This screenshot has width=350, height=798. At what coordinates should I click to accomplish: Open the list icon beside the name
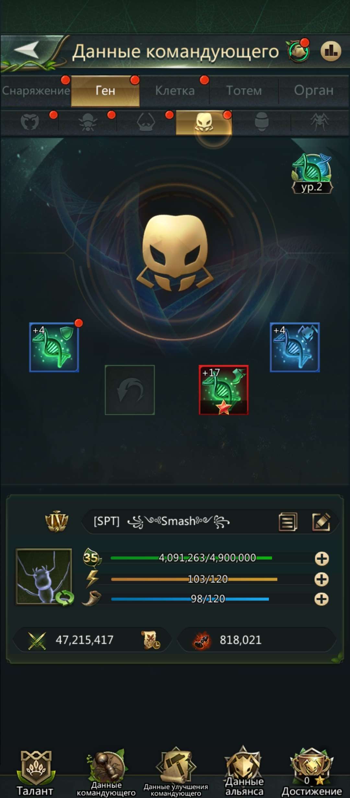coord(288,522)
